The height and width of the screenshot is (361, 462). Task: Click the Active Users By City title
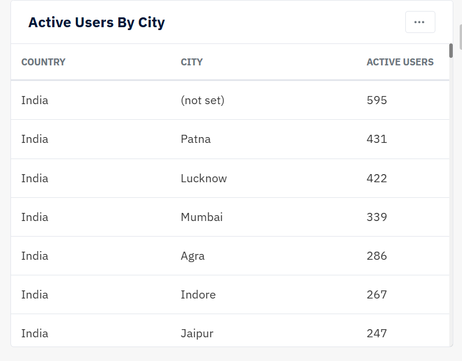(x=97, y=23)
